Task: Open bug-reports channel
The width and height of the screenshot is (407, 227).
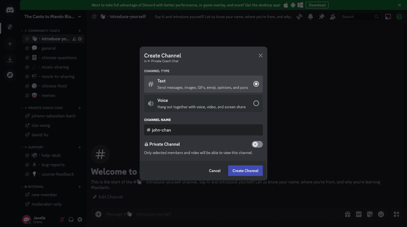Action: pyautogui.click(x=53, y=165)
